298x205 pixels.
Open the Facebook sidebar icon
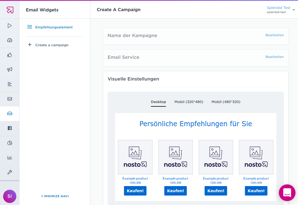coord(10,128)
